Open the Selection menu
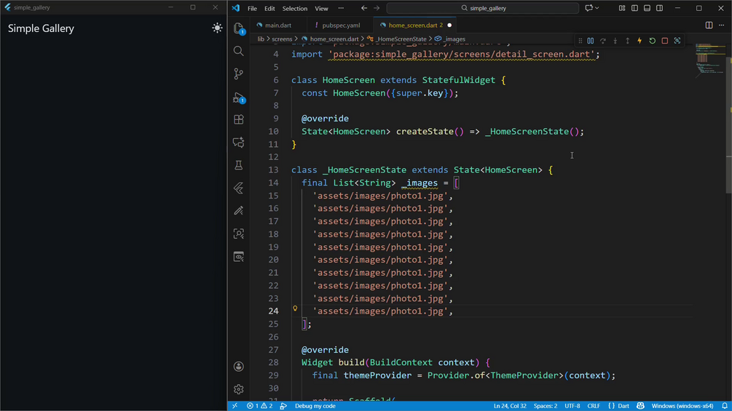 click(294, 9)
